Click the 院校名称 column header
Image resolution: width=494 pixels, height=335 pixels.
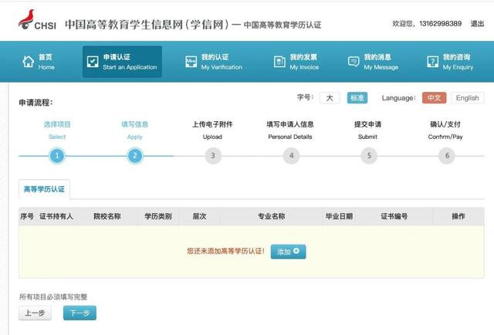(107, 216)
